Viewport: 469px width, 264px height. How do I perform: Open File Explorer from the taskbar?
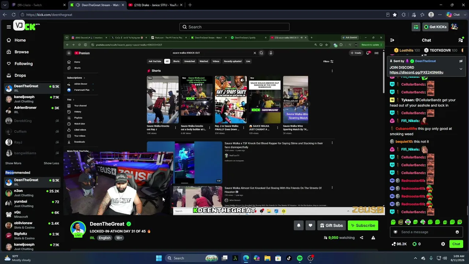pyautogui.click(x=267, y=258)
